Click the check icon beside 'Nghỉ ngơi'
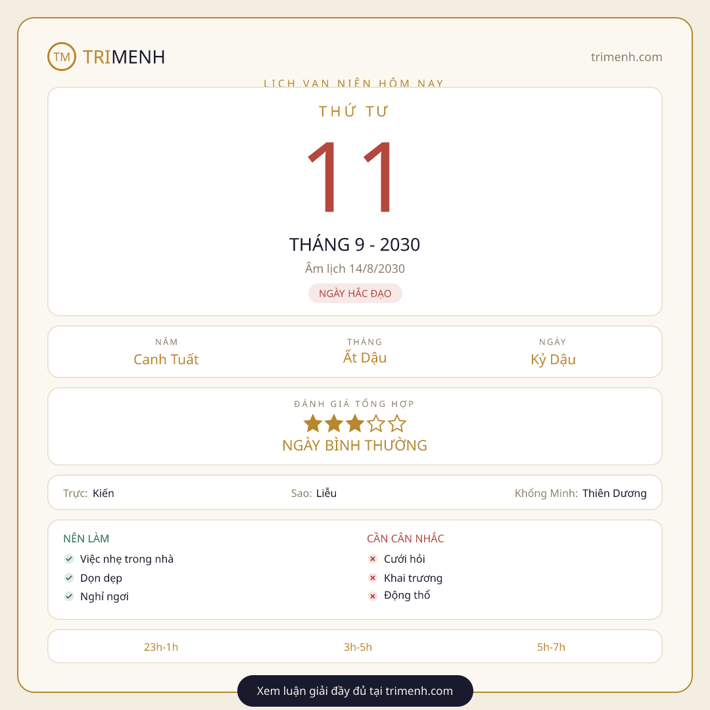 click(69, 596)
